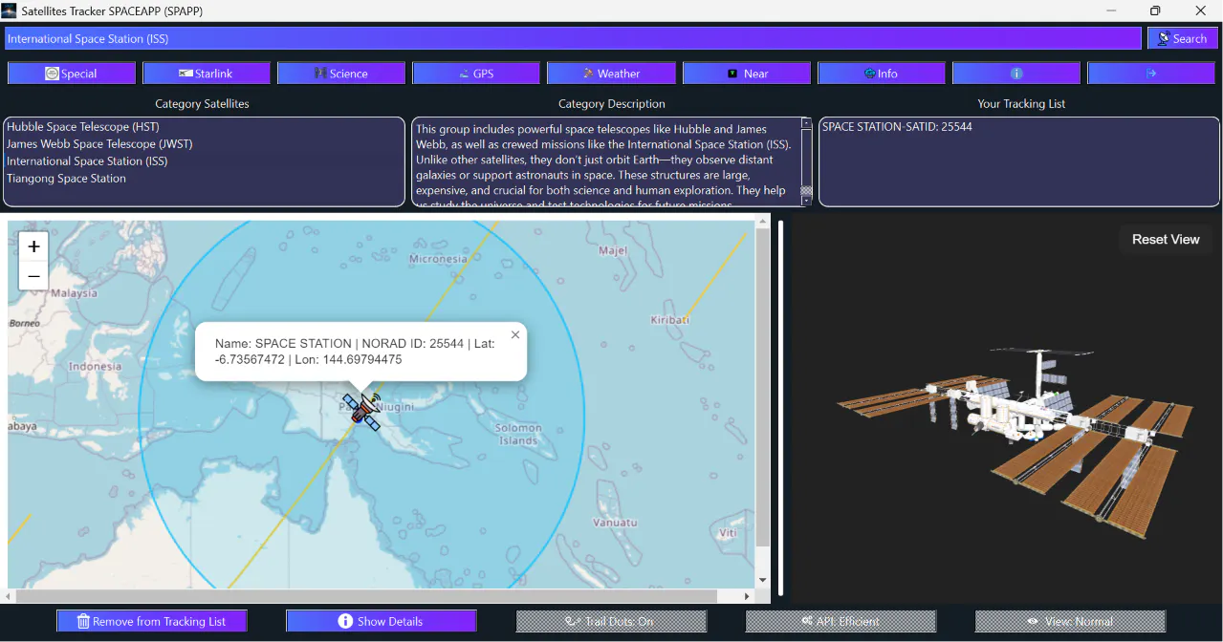Click the globe icon on Info button
Viewport: 1223px width, 642px height.
coord(869,74)
